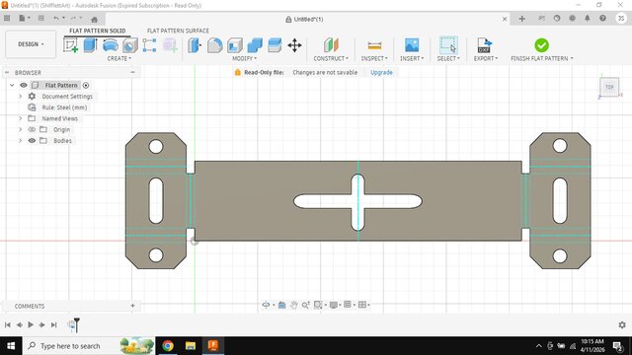Viewport: 632px width, 355px height.
Task: Select the Revolve tool icon
Action: [110, 45]
